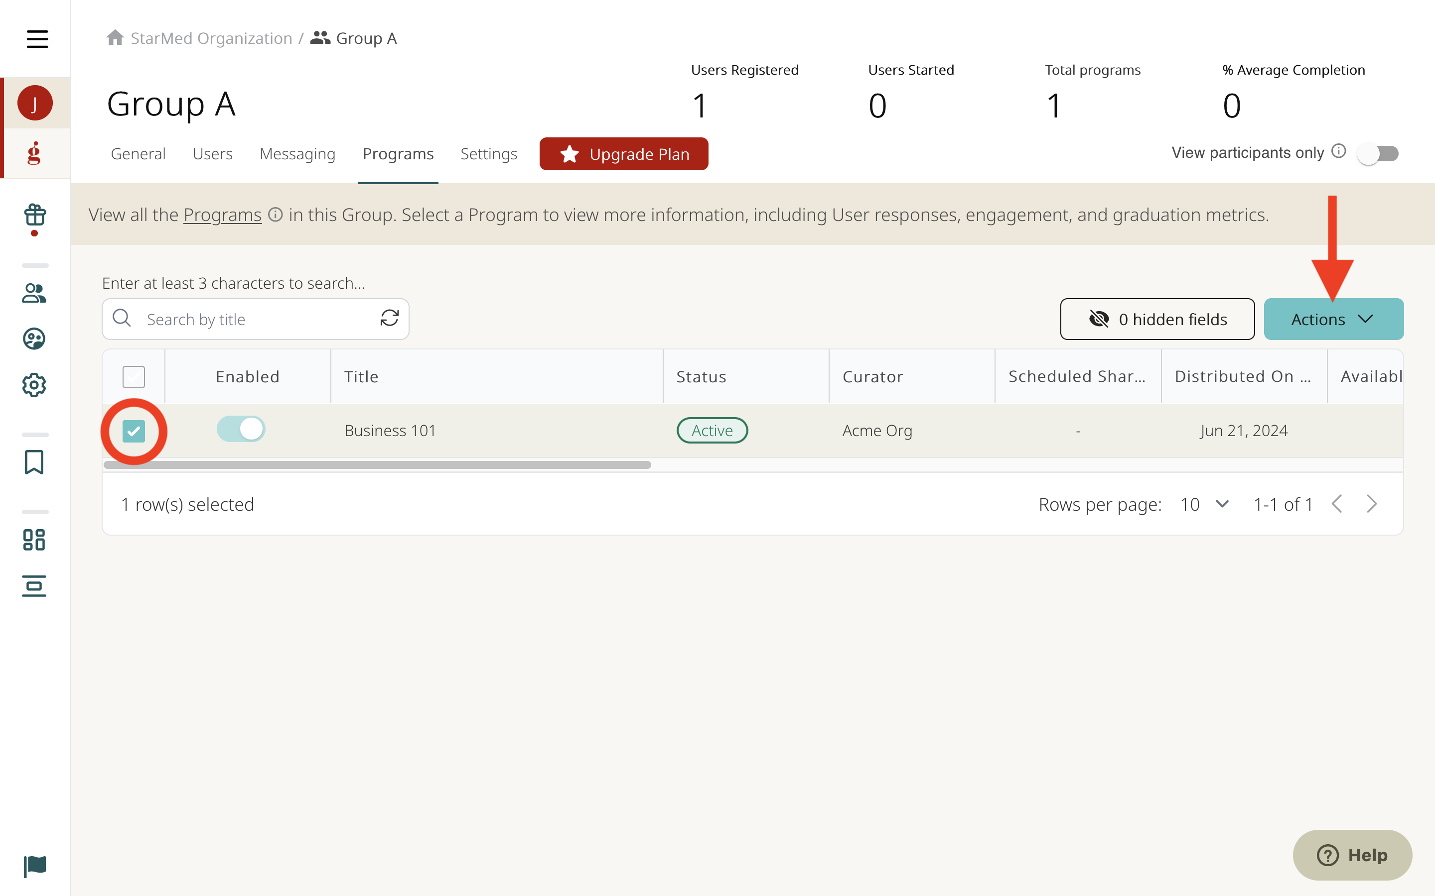Click the Enabled column header
The image size is (1435, 896).
click(x=248, y=376)
